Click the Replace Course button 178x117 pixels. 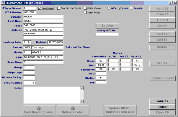point(162,78)
